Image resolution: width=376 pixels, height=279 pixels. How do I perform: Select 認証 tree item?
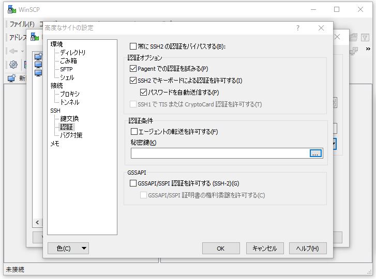(x=66, y=127)
